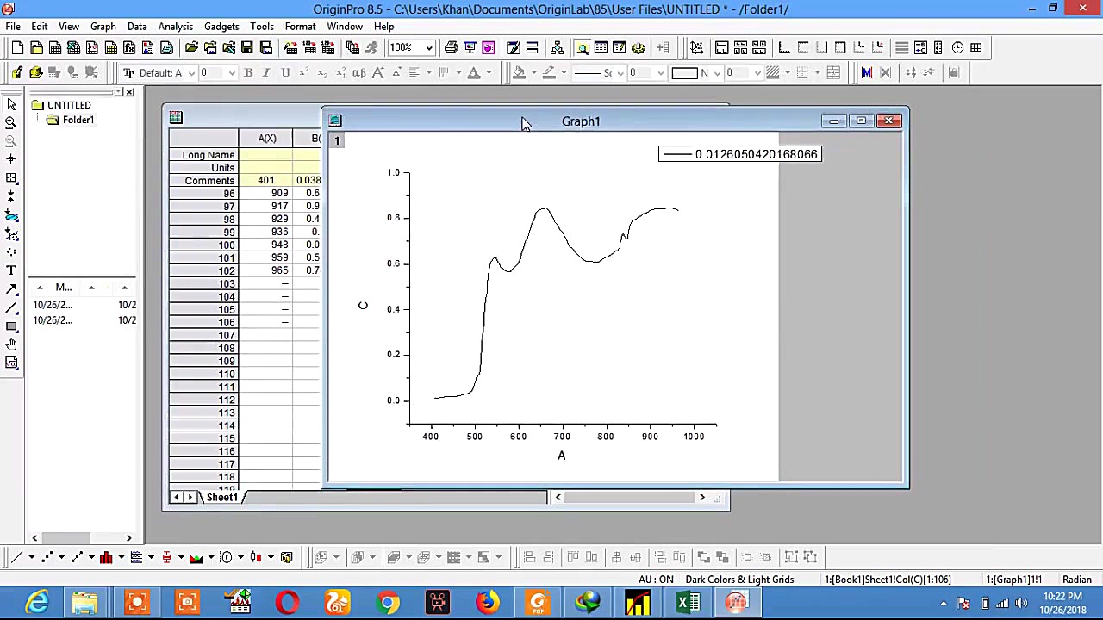The width and height of the screenshot is (1103, 620).
Task: Click the graph legend entry 0.0126050420168066
Action: [x=739, y=154]
